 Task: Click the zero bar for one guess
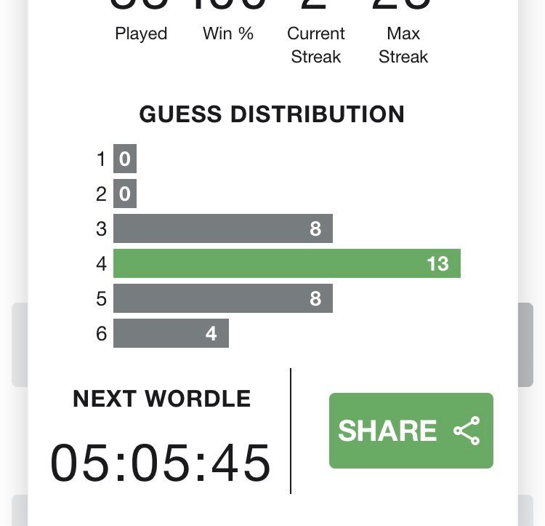[125, 159]
